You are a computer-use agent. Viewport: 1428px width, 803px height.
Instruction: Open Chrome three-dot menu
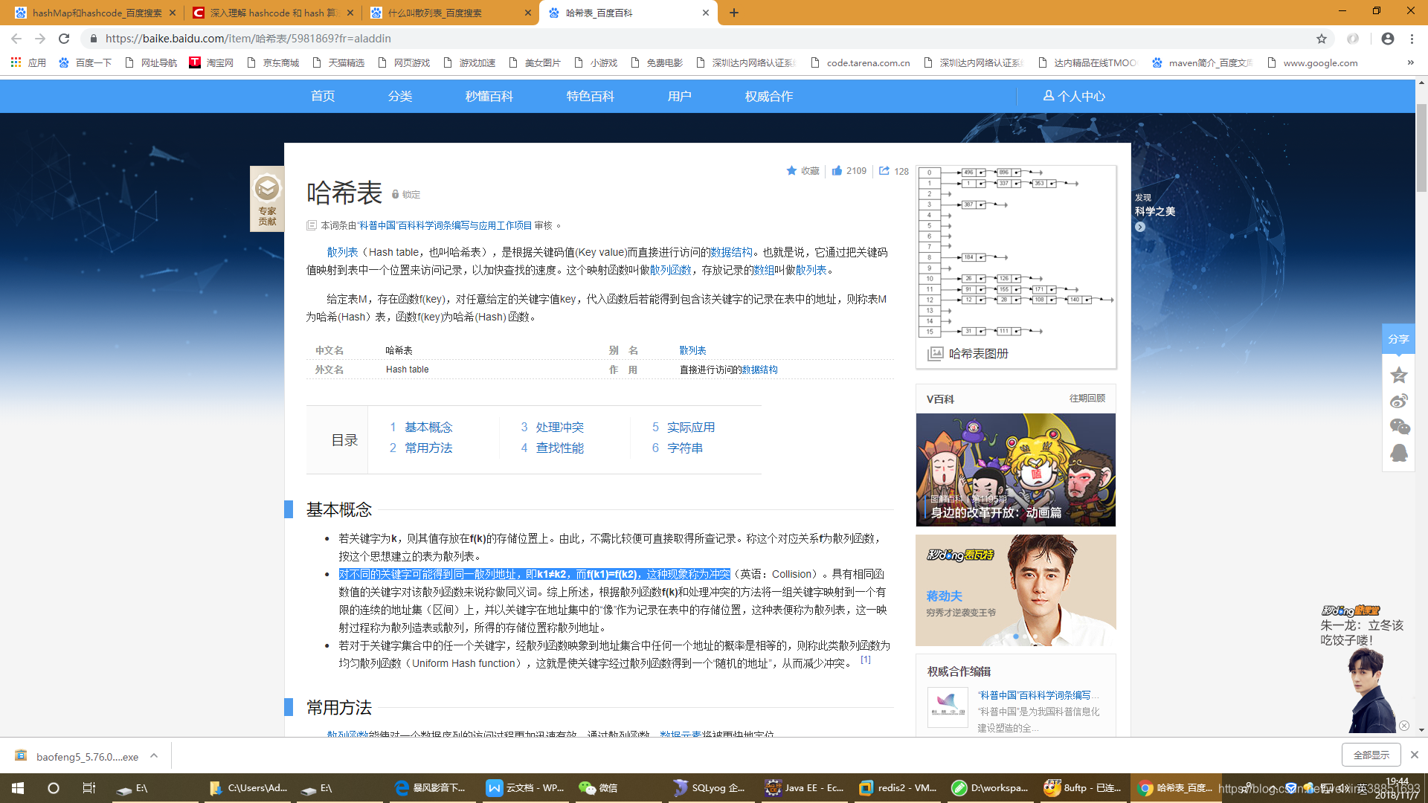(1412, 39)
